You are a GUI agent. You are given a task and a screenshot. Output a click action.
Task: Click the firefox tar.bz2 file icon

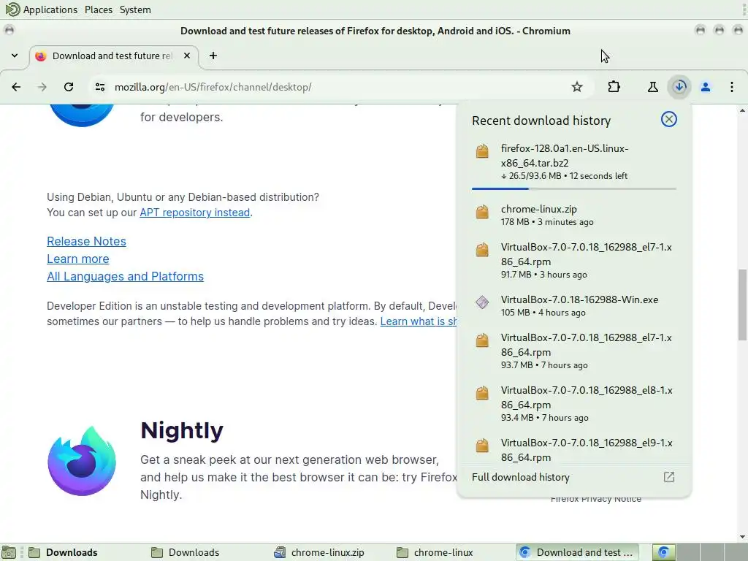pyautogui.click(x=482, y=151)
